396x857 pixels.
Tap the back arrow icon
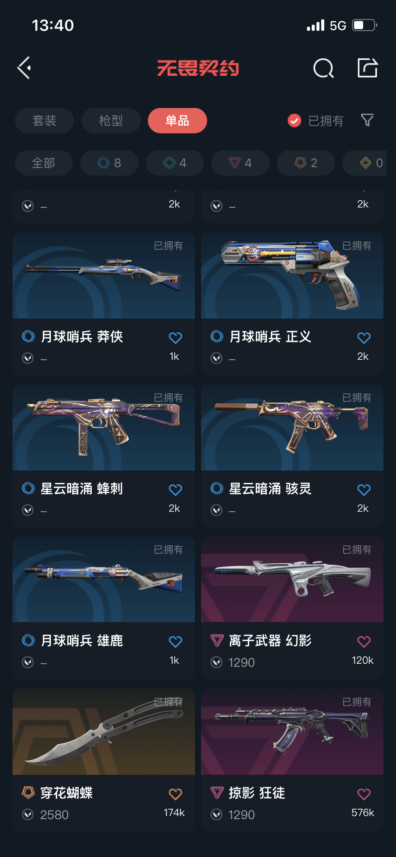(24, 68)
